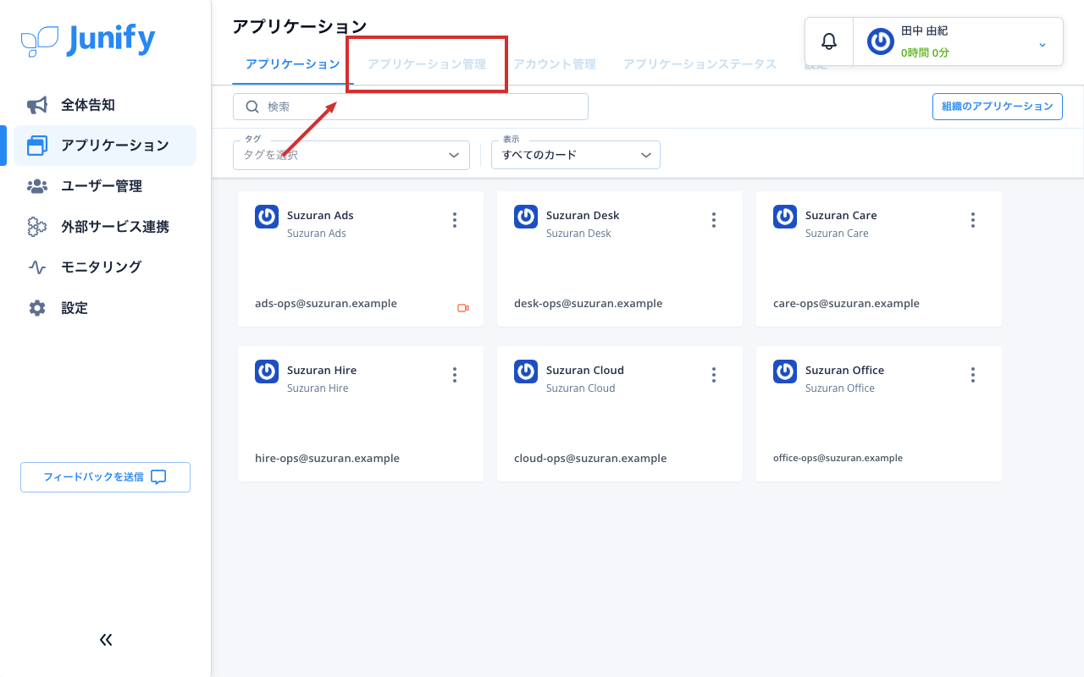Click the Suzuran Cloud card title
The image size is (1084, 677).
pos(585,371)
